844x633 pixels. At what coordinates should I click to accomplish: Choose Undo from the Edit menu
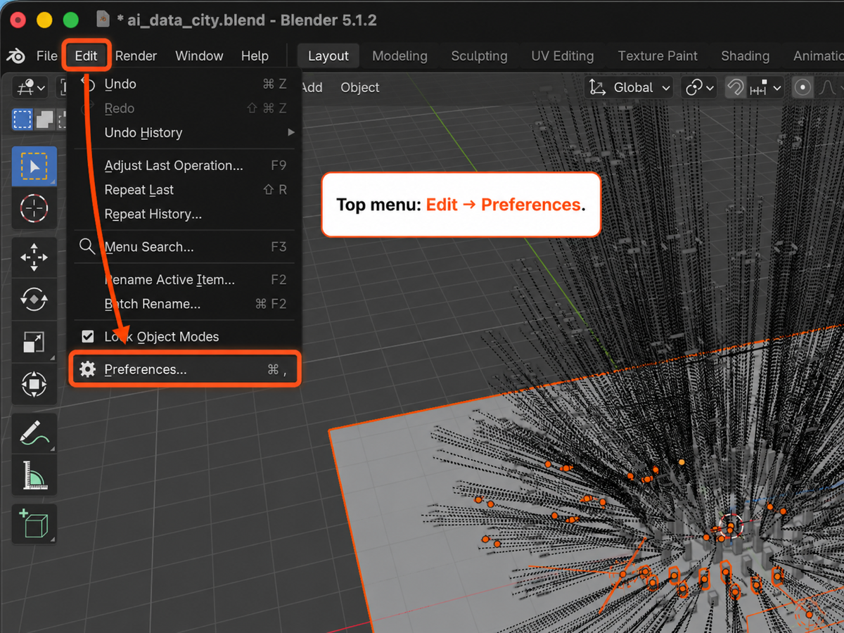pyautogui.click(x=184, y=84)
